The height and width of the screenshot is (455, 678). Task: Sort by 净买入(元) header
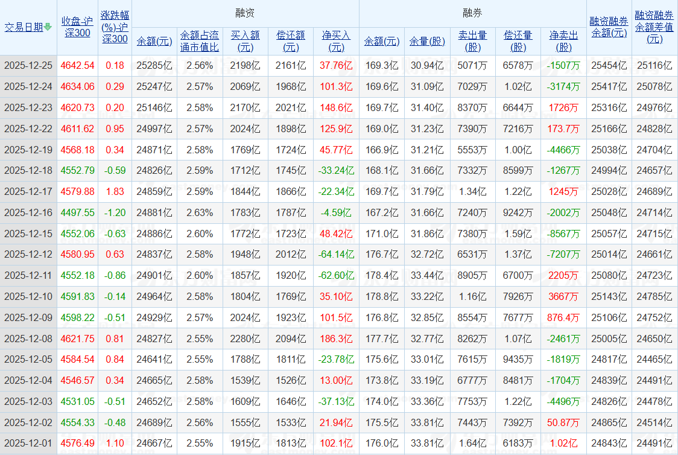coord(336,41)
